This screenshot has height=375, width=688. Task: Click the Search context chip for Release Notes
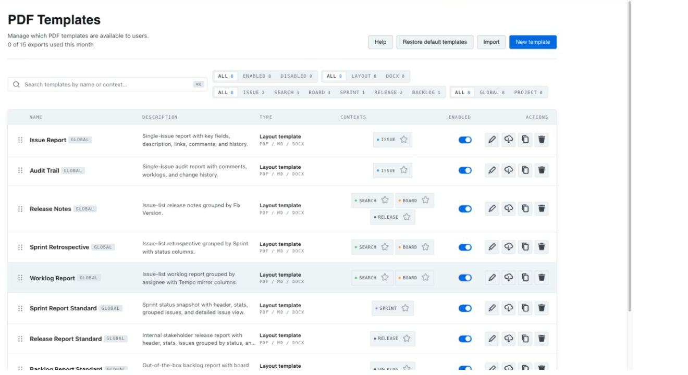coord(372,201)
